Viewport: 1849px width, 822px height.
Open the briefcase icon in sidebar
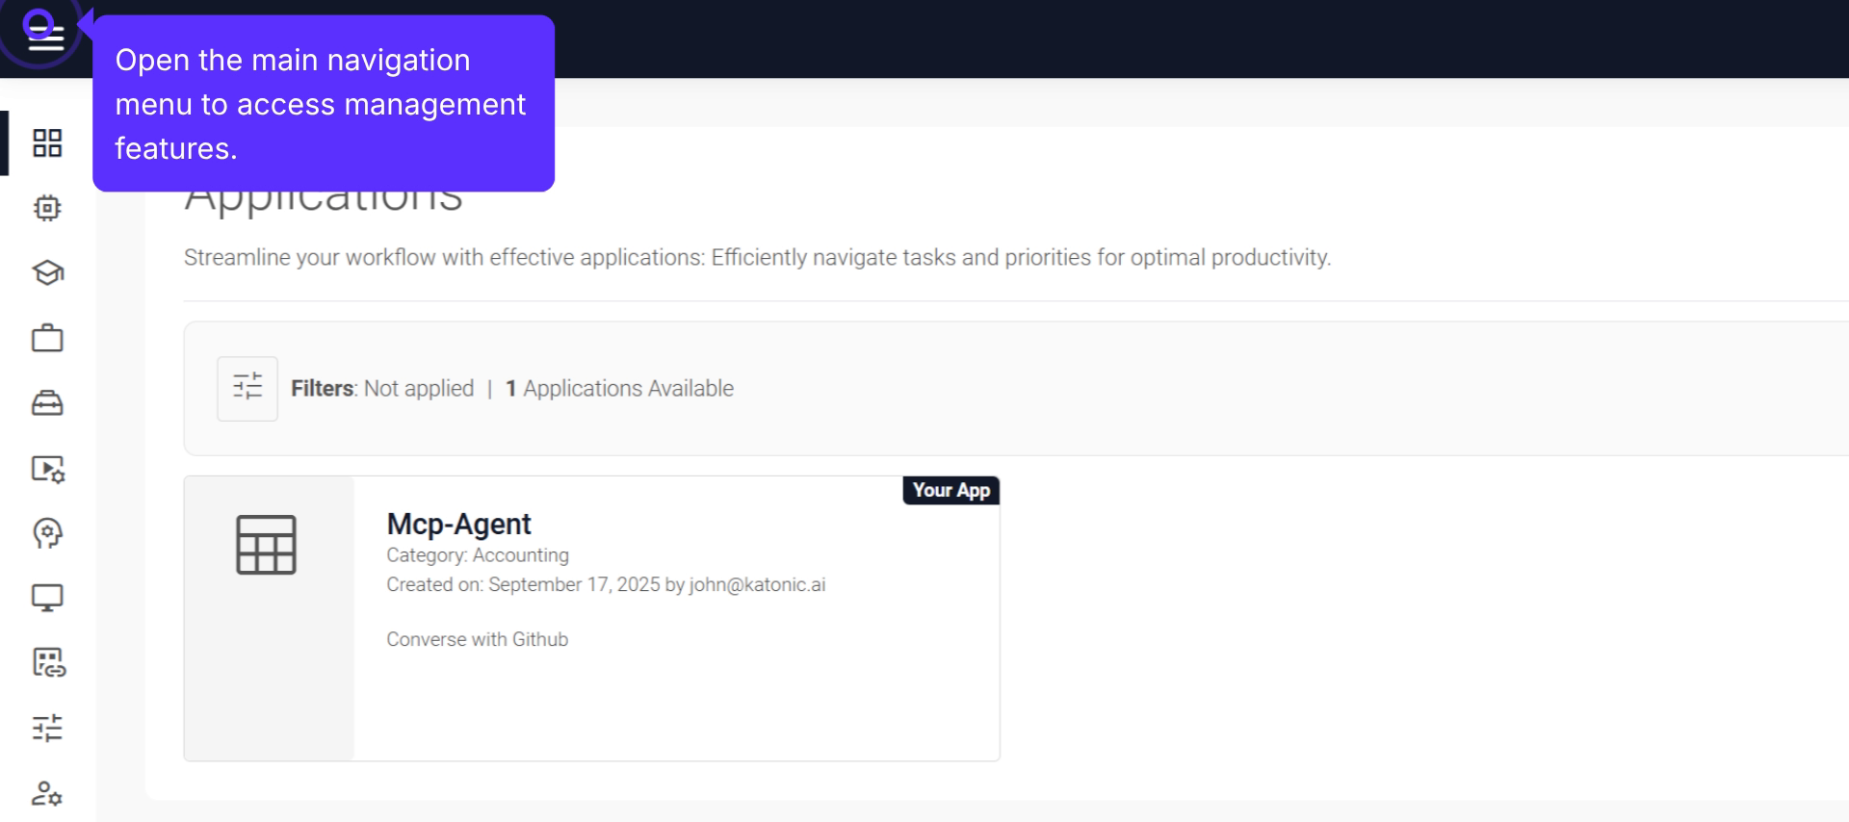pyautogui.click(x=47, y=338)
